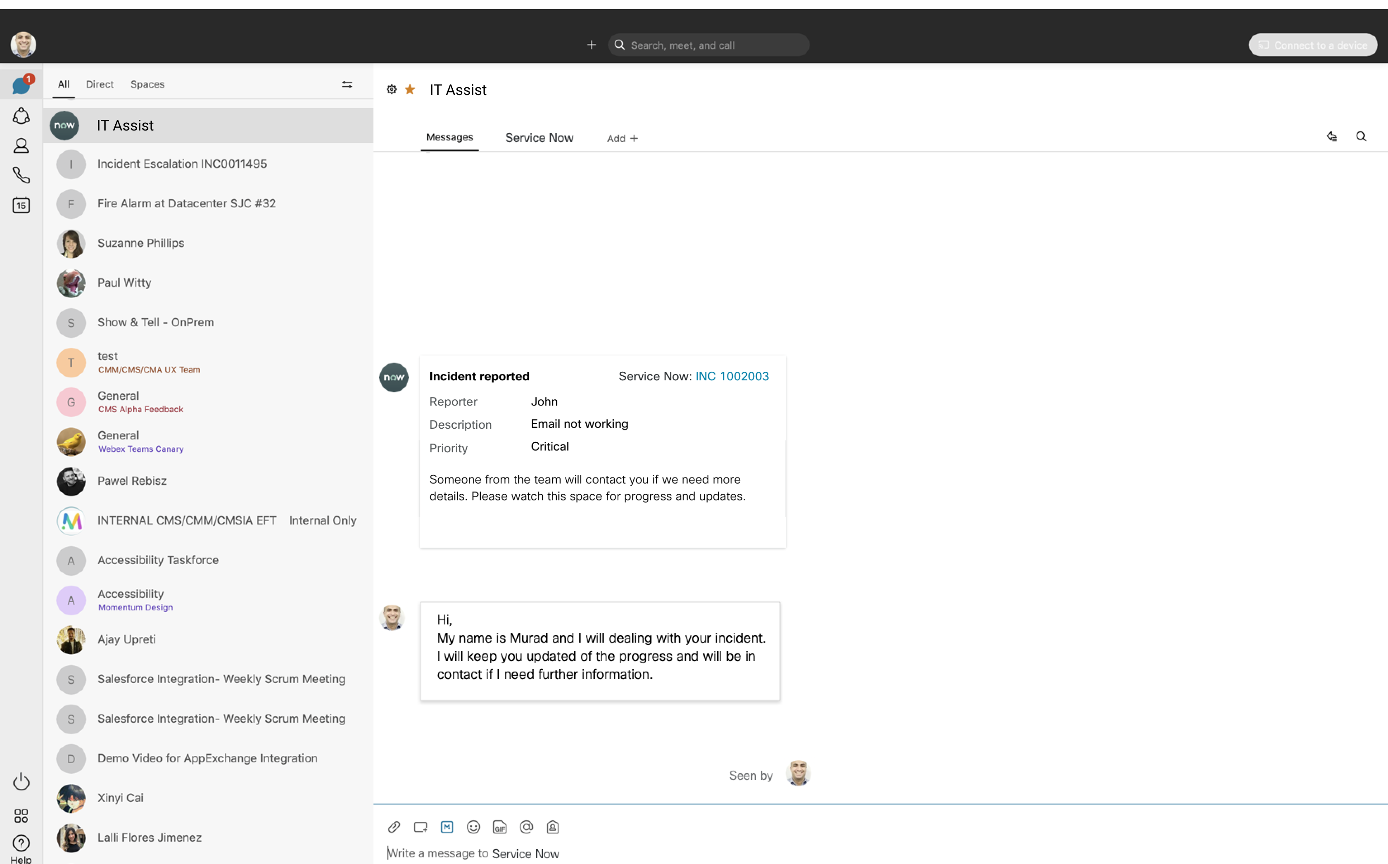
Task: Open the threads reply icon
Action: click(1331, 137)
